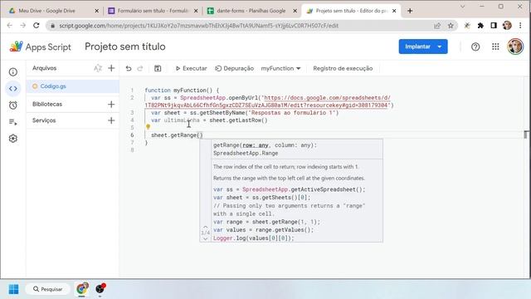This screenshot has height=299, width=531.
Task: Close the Meu Drive tab
Action: (x=96, y=11)
